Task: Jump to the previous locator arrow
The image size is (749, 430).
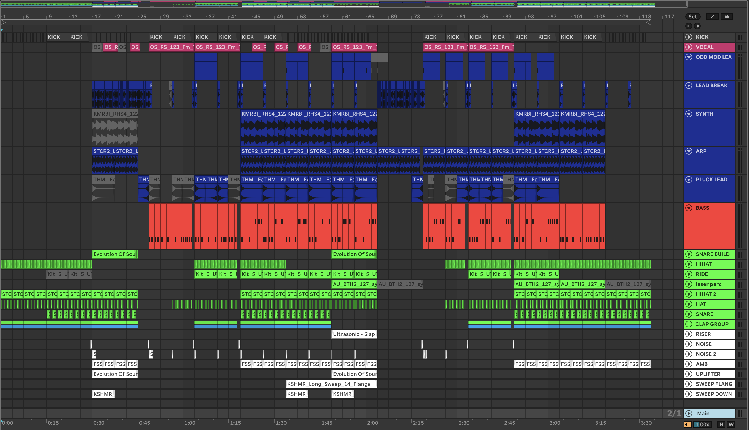Action: tap(689, 26)
